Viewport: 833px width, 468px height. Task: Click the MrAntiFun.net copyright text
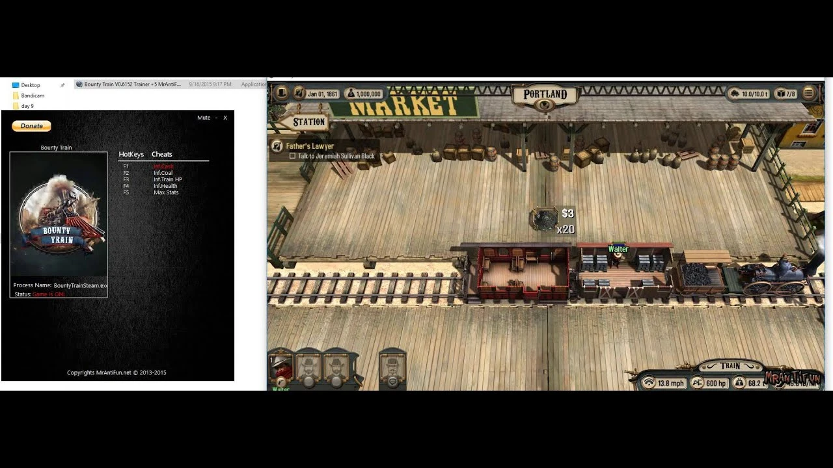pyautogui.click(x=116, y=372)
